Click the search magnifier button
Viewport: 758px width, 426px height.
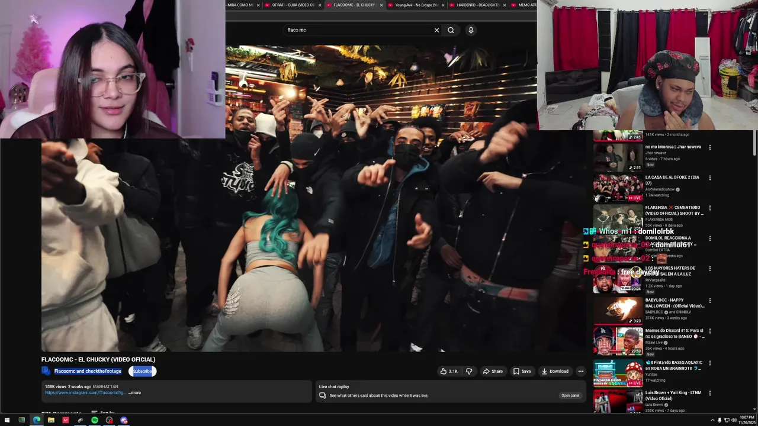(x=451, y=30)
